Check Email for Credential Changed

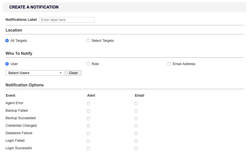coord(136,126)
